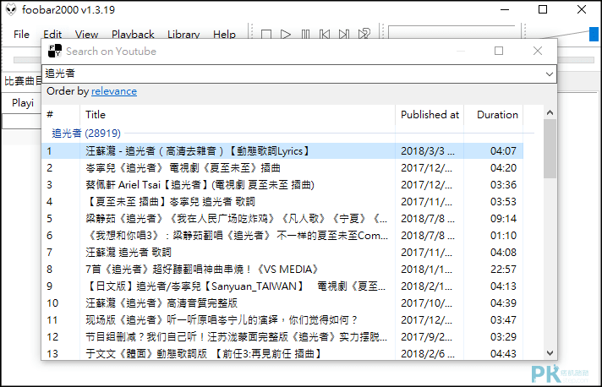This screenshot has height=387, width=602.
Task: Select result 11 现场版《追光者》
Action: click(x=282, y=320)
